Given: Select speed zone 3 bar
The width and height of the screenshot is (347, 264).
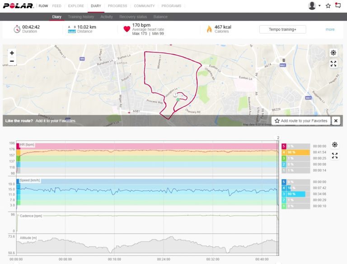Looking at the screenshot, I should [x=296, y=194].
